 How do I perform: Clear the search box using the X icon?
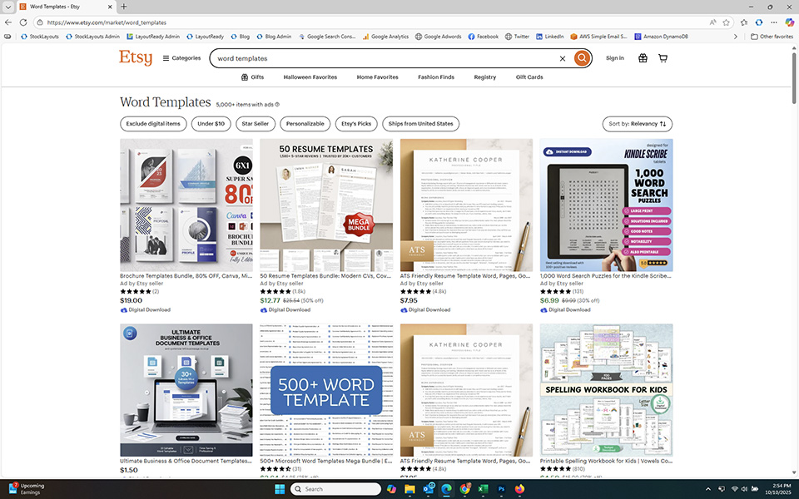point(563,58)
